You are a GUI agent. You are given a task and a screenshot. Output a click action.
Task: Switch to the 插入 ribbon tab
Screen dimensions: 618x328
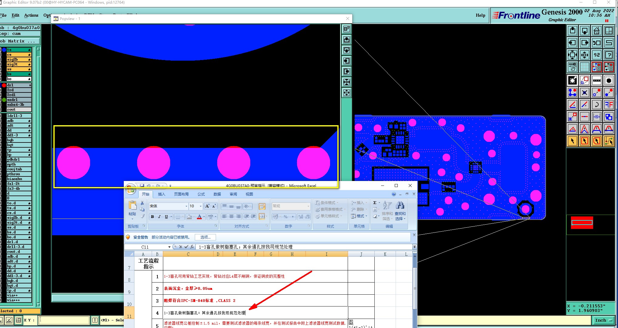(161, 194)
